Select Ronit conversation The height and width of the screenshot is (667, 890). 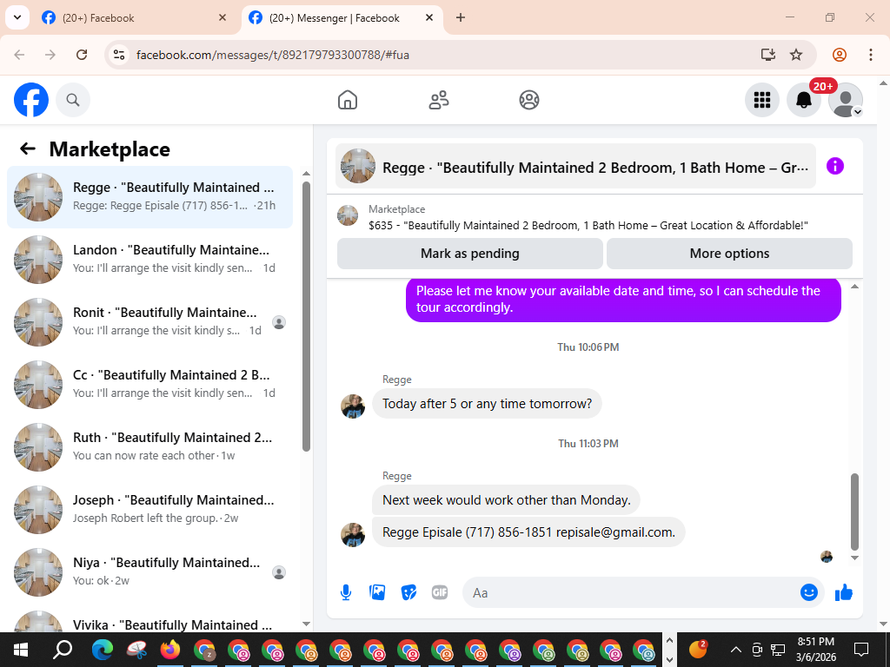pyautogui.click(x=149, y=321)
